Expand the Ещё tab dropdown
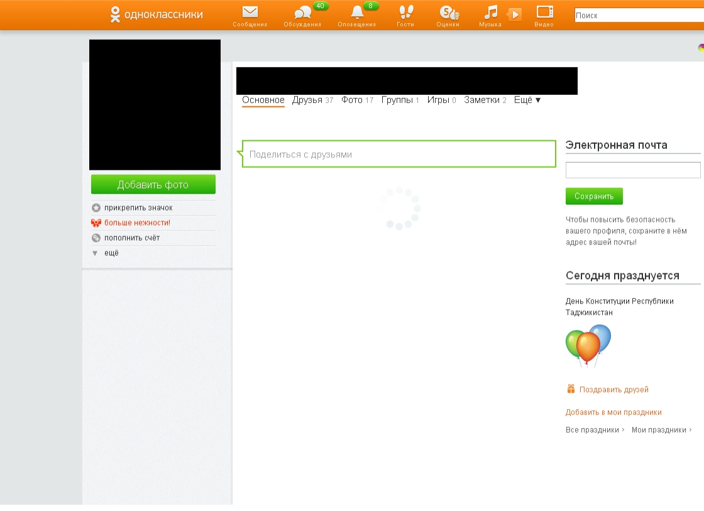Image resolution: width=704 pixels, height=511 pixels. point(527,100)
